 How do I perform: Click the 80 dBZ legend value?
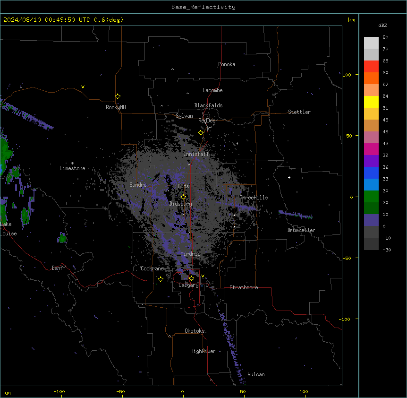(385, 37)
